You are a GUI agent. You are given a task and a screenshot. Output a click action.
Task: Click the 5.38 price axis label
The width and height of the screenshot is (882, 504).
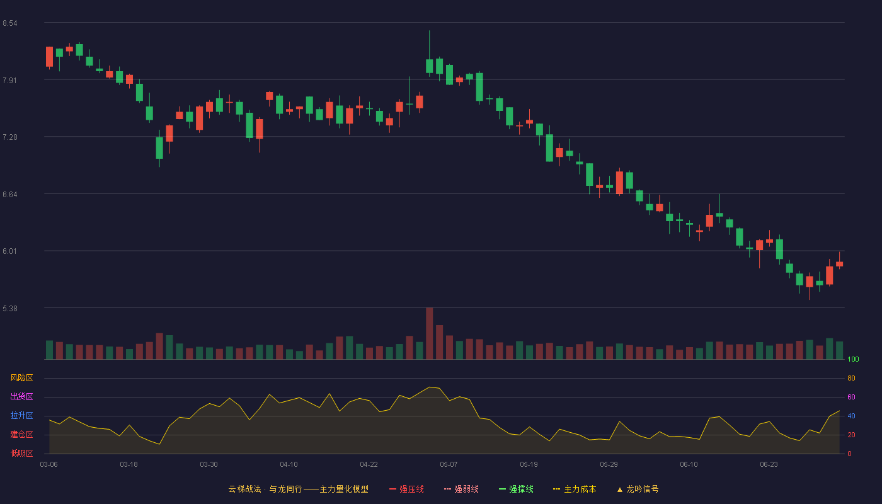point(9,308)
